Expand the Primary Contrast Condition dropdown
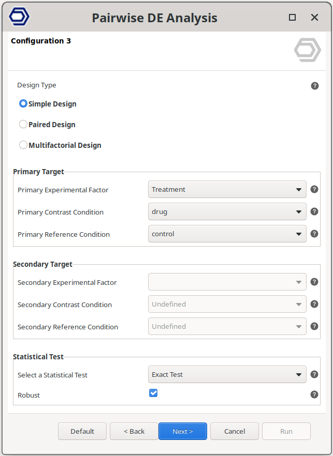The height and width of the screenshot is (456, 333). click(x=227, y=212)
